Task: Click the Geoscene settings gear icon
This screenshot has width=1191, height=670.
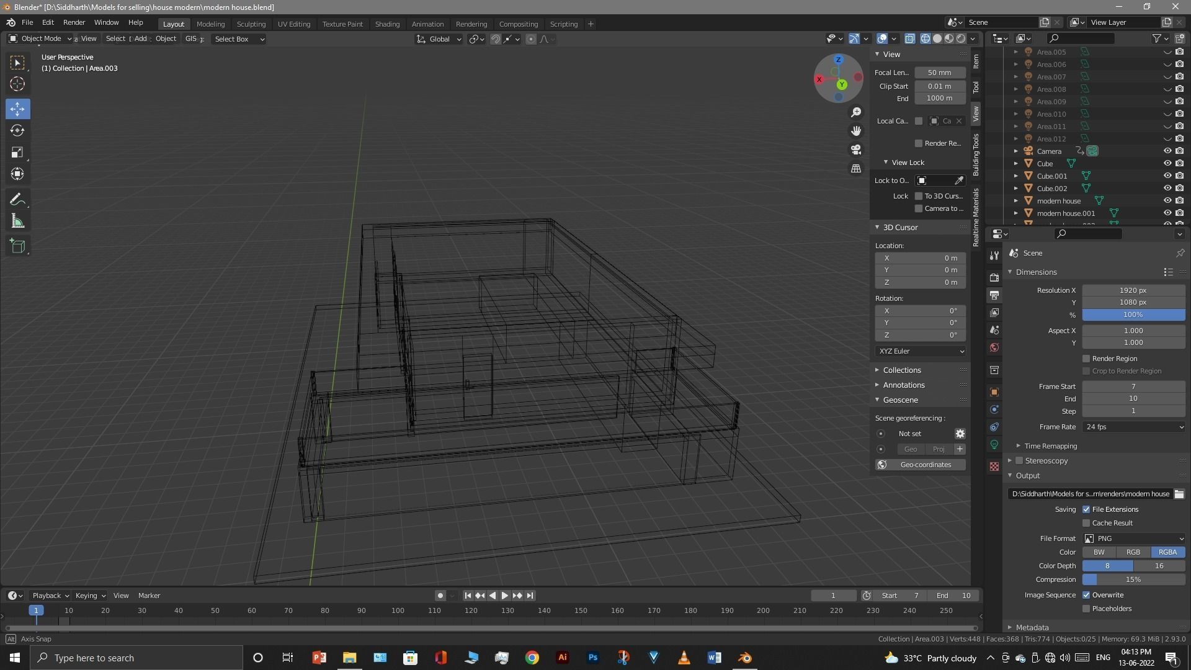Action: click(x=960, y=434)
